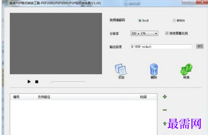Minimize the PSP converter window

click(186, 2)
